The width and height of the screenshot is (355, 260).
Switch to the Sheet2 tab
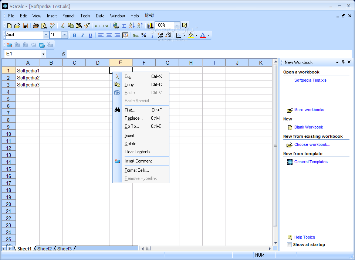[44, 249]
